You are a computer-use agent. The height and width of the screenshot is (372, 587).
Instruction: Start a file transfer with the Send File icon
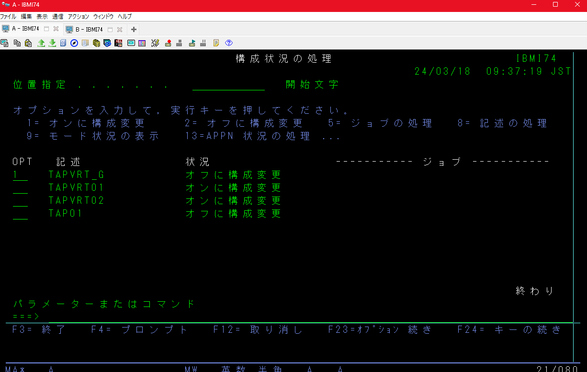tap(41, 43)
